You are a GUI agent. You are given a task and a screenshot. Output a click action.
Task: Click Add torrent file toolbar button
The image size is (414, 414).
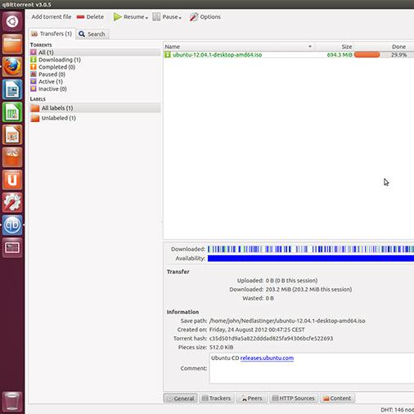click(x=52, y=17)
